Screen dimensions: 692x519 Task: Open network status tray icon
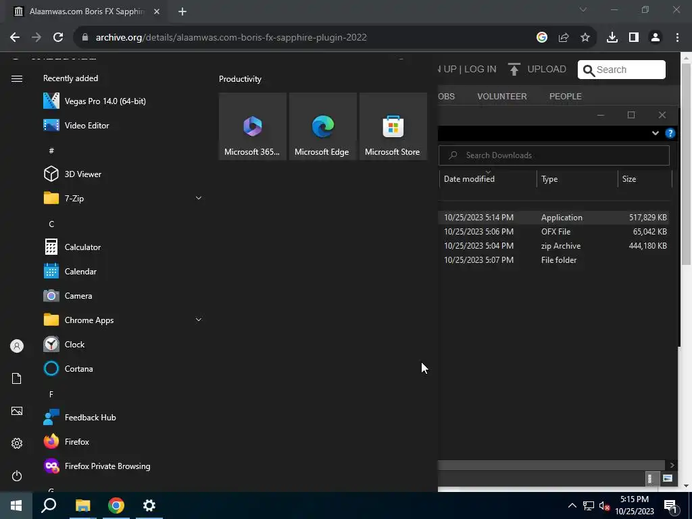coord(589,505)
